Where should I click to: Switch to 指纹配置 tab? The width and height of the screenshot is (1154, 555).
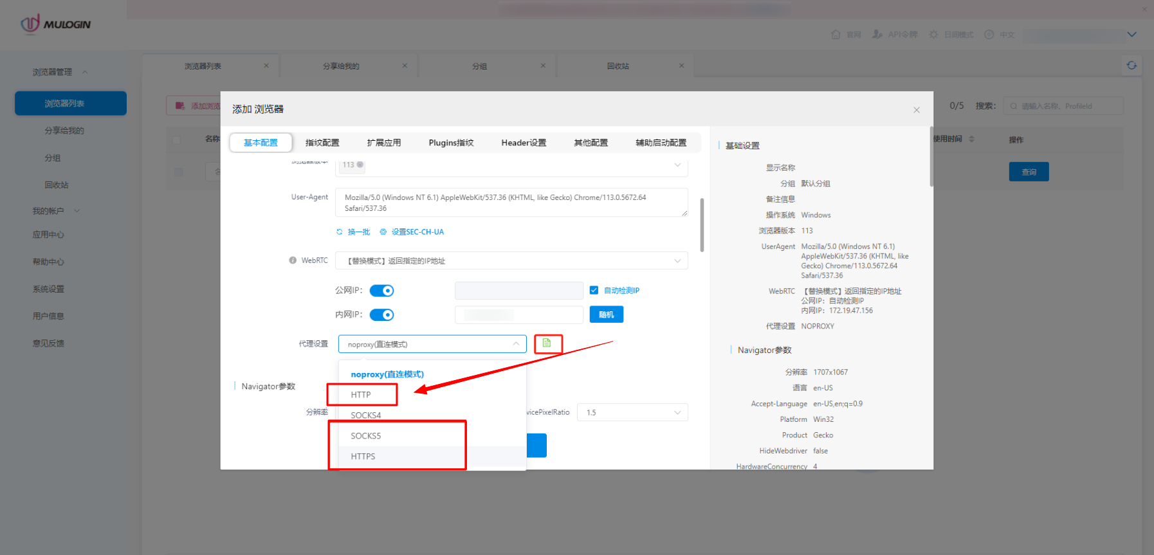[322, 143]
